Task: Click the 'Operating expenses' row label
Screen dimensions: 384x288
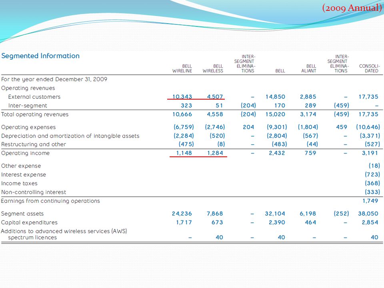Action: pos(28,127)
